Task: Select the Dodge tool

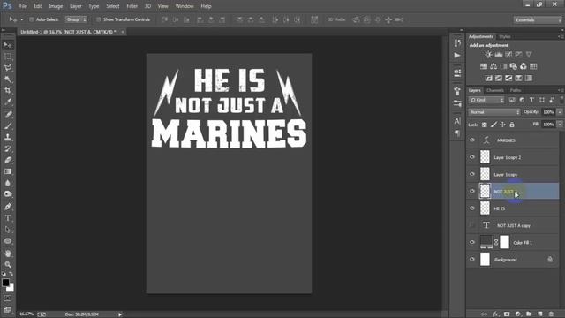Action: click(x=8, y=194)
